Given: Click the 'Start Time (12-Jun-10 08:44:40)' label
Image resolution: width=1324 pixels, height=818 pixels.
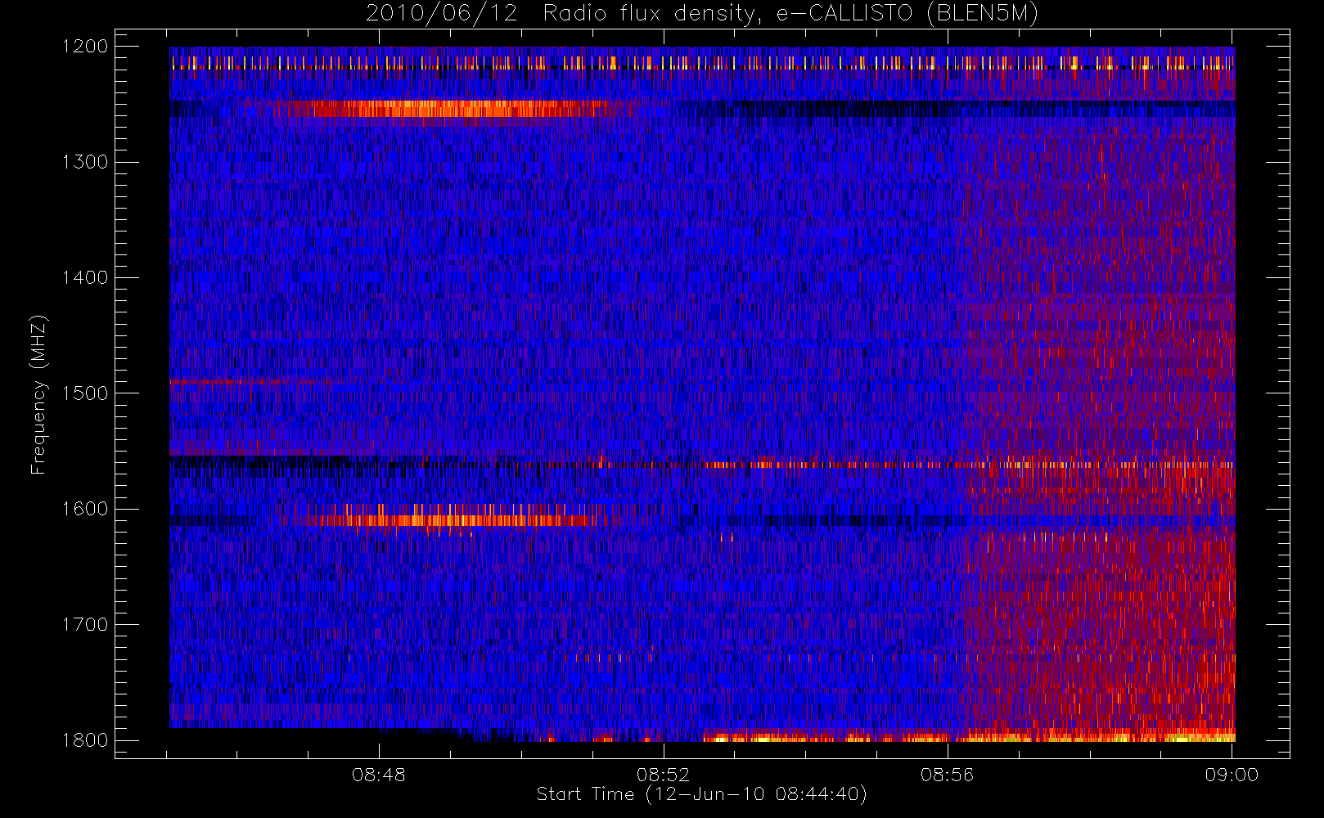Looking at the screenshot, I should (701, 794).
